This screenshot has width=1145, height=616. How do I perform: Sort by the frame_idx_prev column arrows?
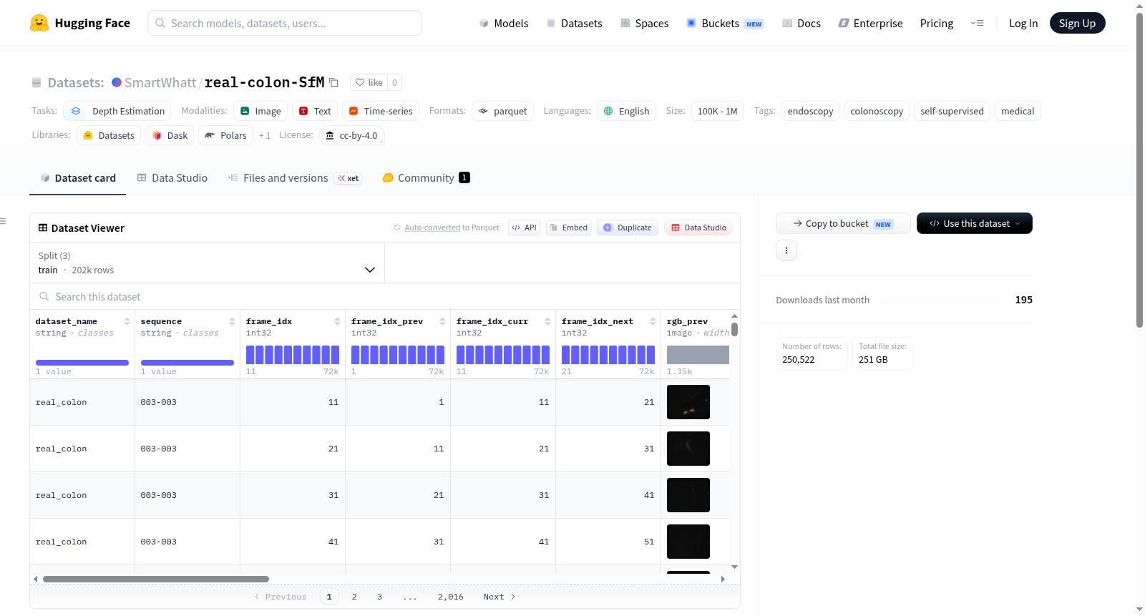click(x=442, y=321)
